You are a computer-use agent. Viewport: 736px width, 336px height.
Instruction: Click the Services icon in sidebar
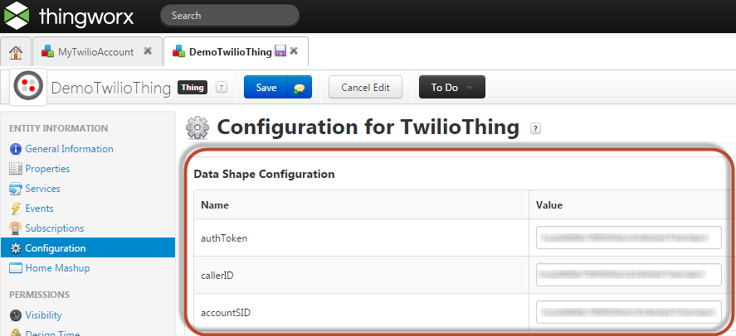click(x=16, y=189)
